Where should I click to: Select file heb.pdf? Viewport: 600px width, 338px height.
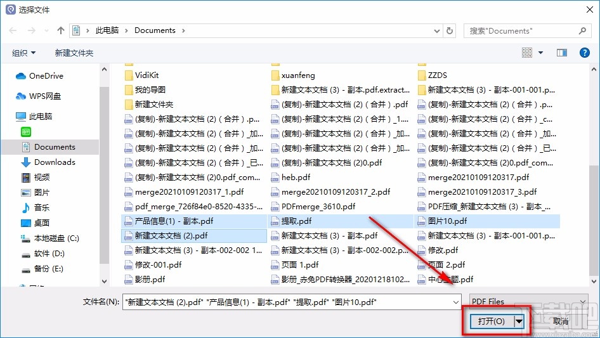(291, 177)
